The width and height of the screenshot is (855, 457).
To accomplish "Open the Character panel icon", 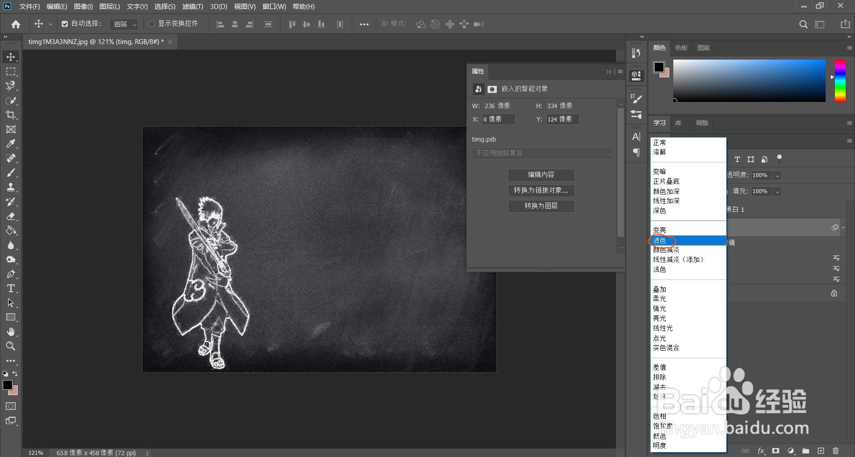I will click(x=636, y=137).
